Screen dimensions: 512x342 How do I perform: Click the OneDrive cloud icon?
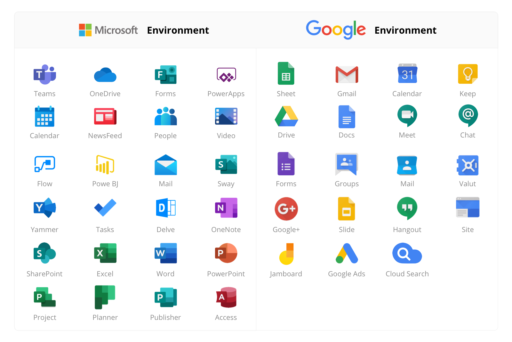tap(105, 75)
